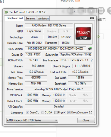The height and width of the screenshot is (137, 111).
Task: Click the camera screenshot icon
Action: (x=92, y=18)
